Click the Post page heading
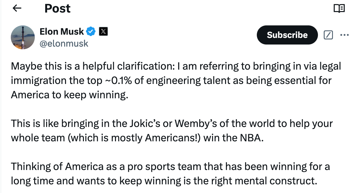This screenshot has height=193, width=359. click(58, 8)
